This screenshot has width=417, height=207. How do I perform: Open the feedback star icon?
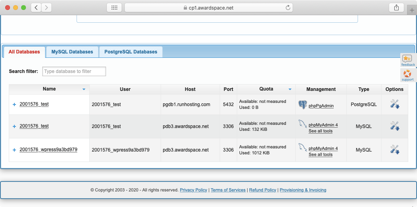coord(407,59)
